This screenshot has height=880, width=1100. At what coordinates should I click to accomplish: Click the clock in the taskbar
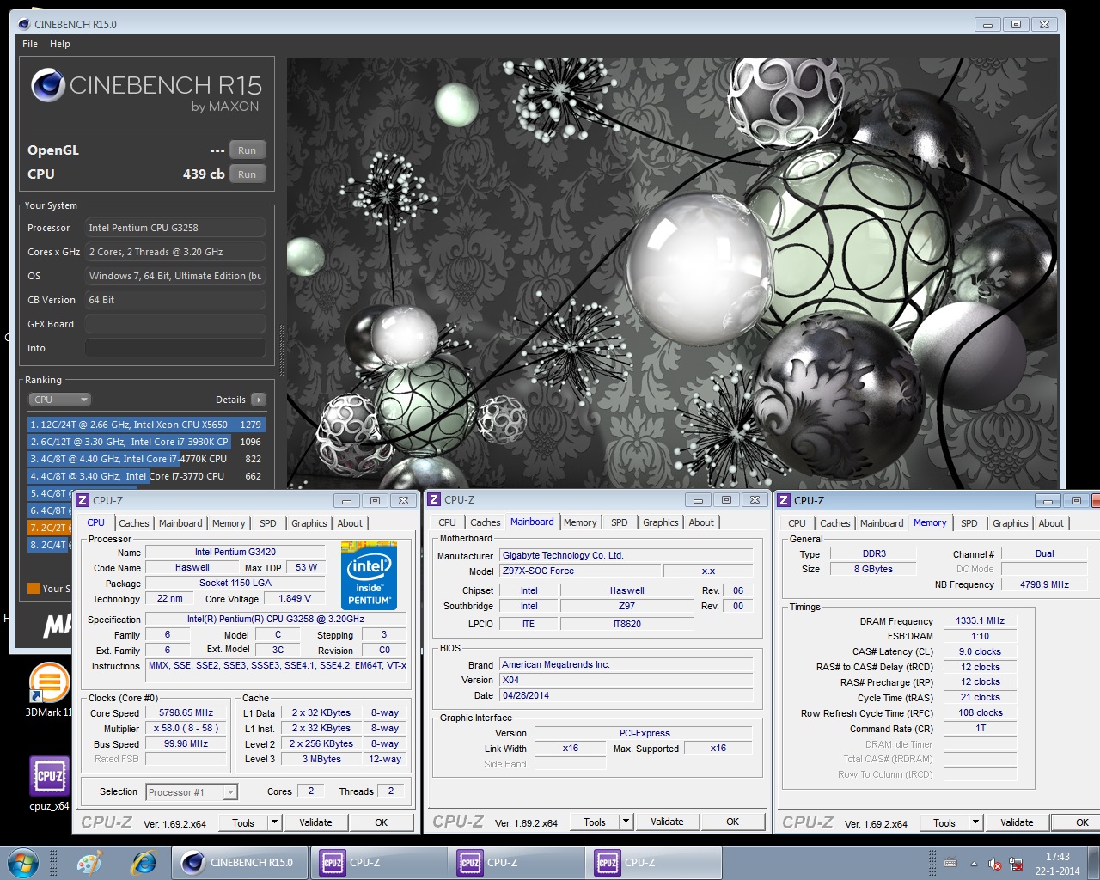point(1058,864)
